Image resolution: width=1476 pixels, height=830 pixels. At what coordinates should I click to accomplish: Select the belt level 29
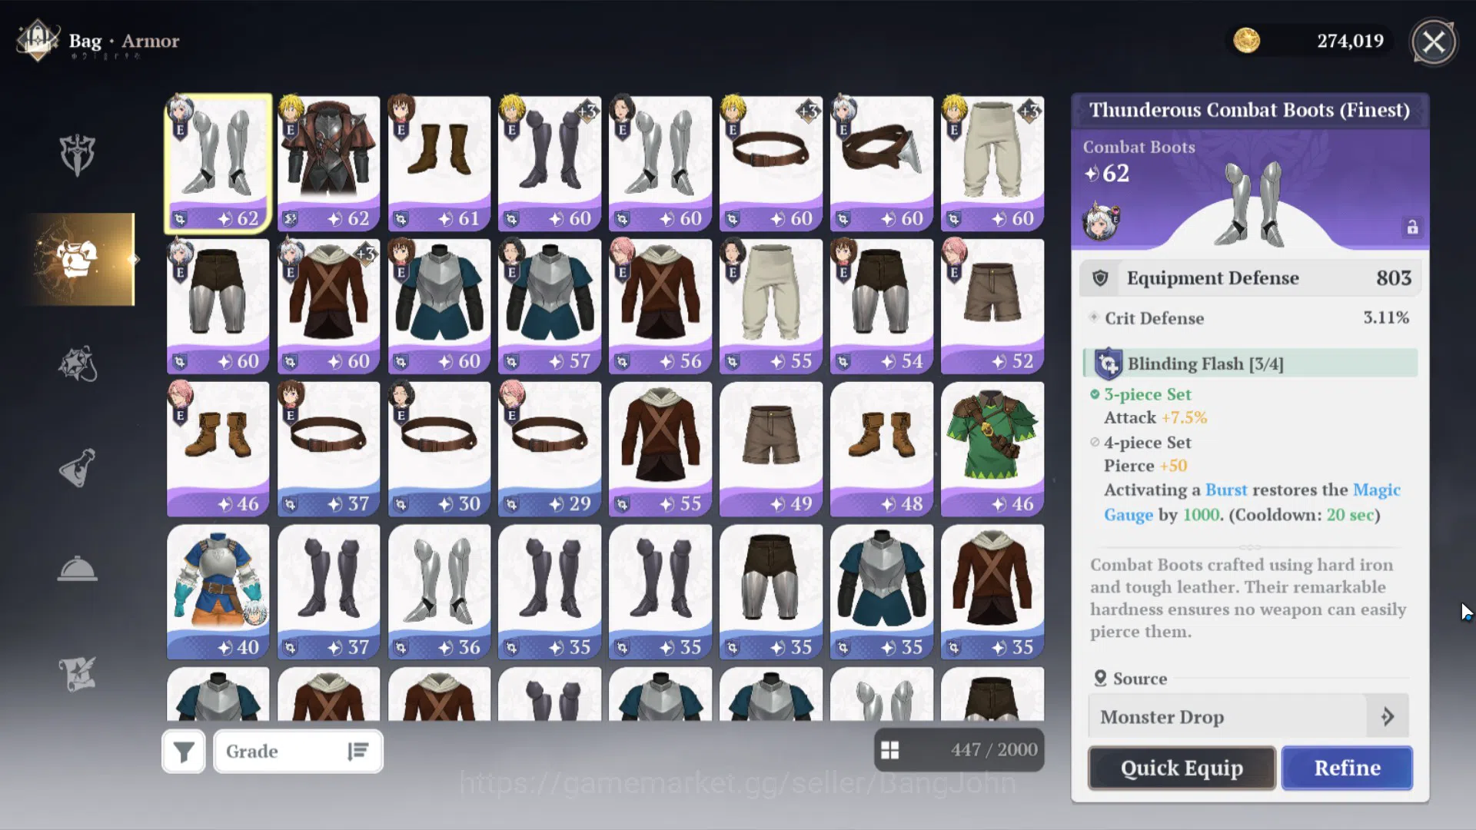(550, 450)
